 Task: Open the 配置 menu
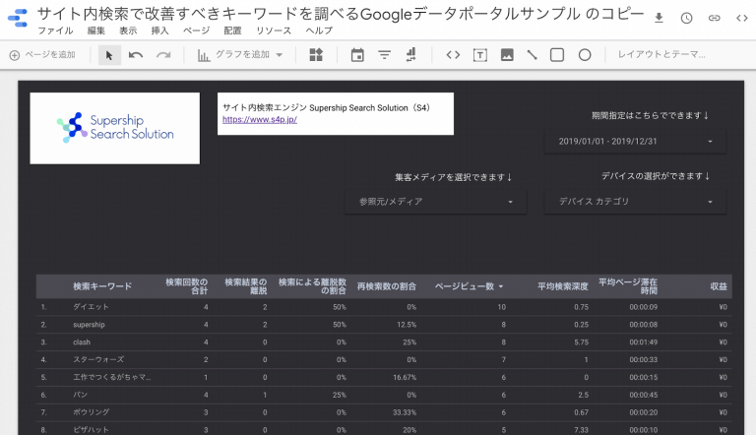pyautogui.click(x=232, y=31)
